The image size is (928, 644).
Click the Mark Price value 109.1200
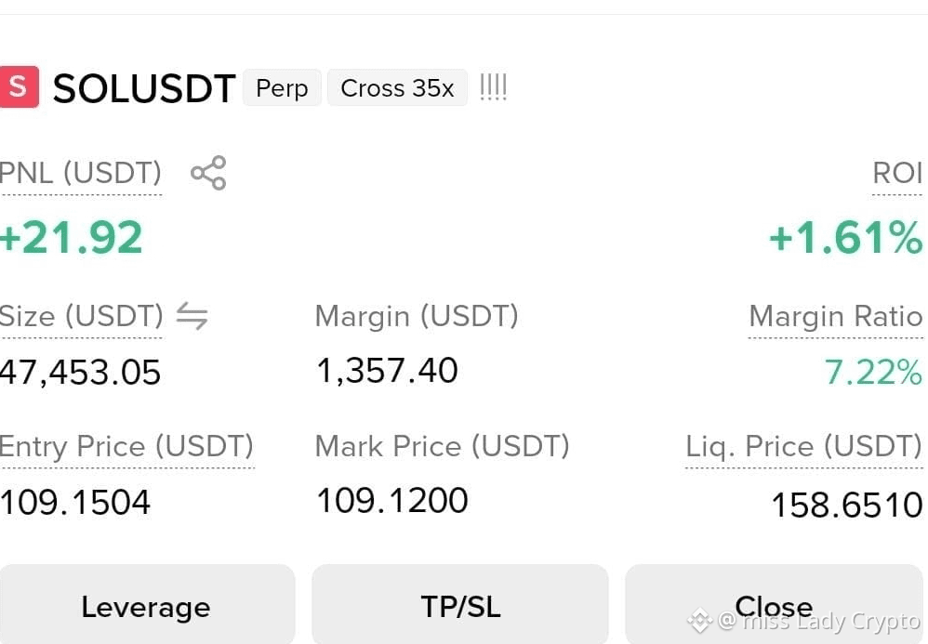pos(392,500)
